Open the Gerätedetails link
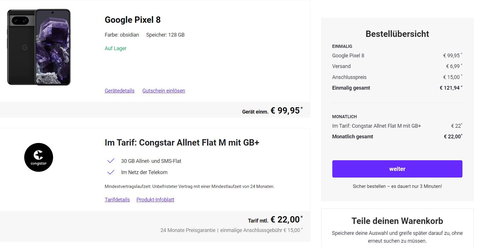This screenshot has height=247, width=478. click(119, 91)
